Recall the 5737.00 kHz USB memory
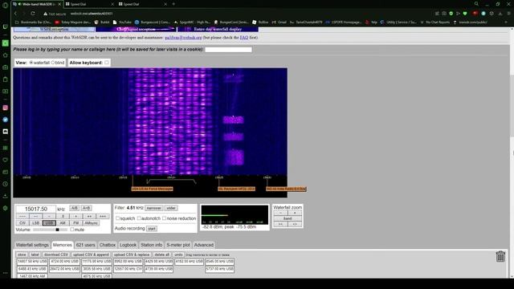This screenshot has height=289, width=514. pos(219,269)
